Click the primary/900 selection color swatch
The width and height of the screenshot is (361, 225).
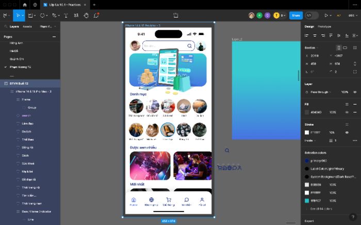click(x=307, y=161)
